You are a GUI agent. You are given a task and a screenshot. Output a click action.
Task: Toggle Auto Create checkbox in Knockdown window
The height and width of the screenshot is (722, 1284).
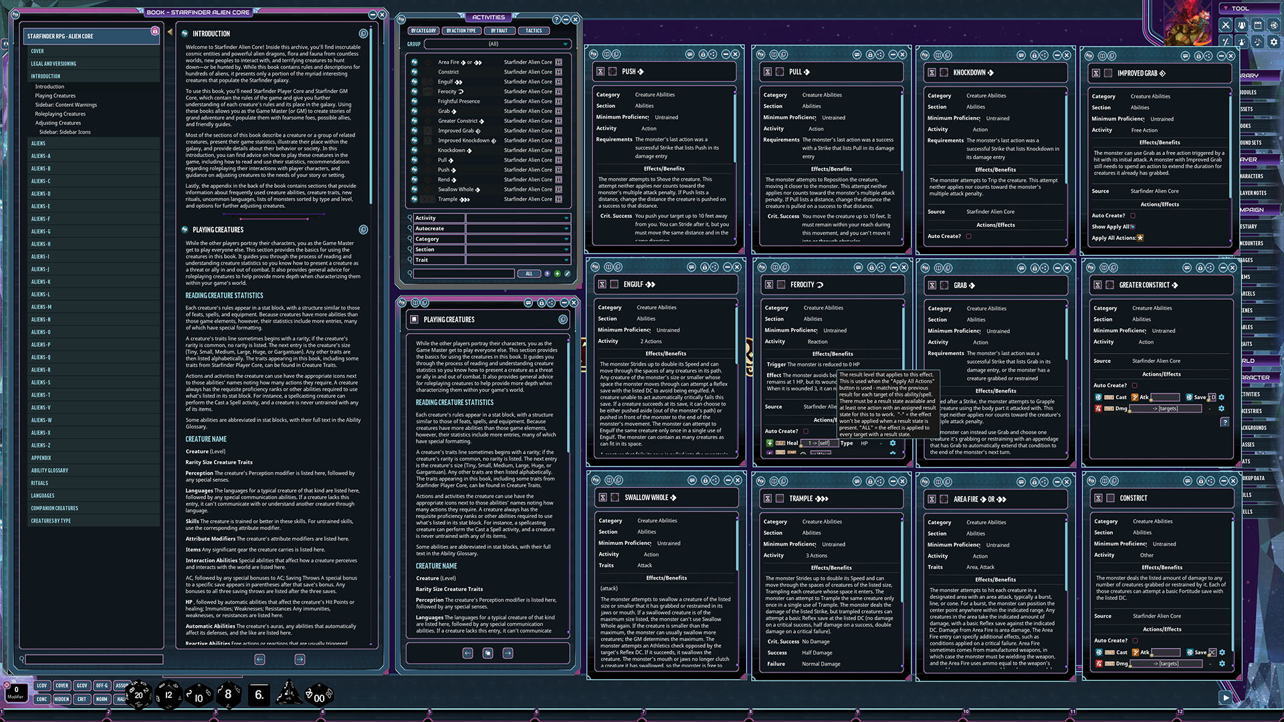(x=968, y=236)
